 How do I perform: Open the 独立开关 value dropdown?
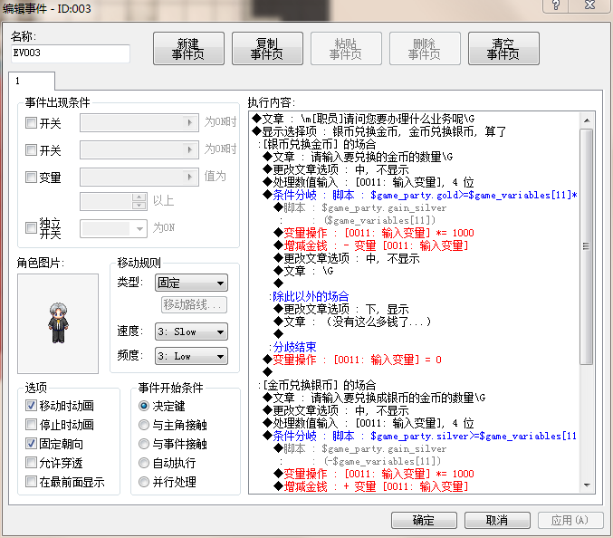(113, 228)
